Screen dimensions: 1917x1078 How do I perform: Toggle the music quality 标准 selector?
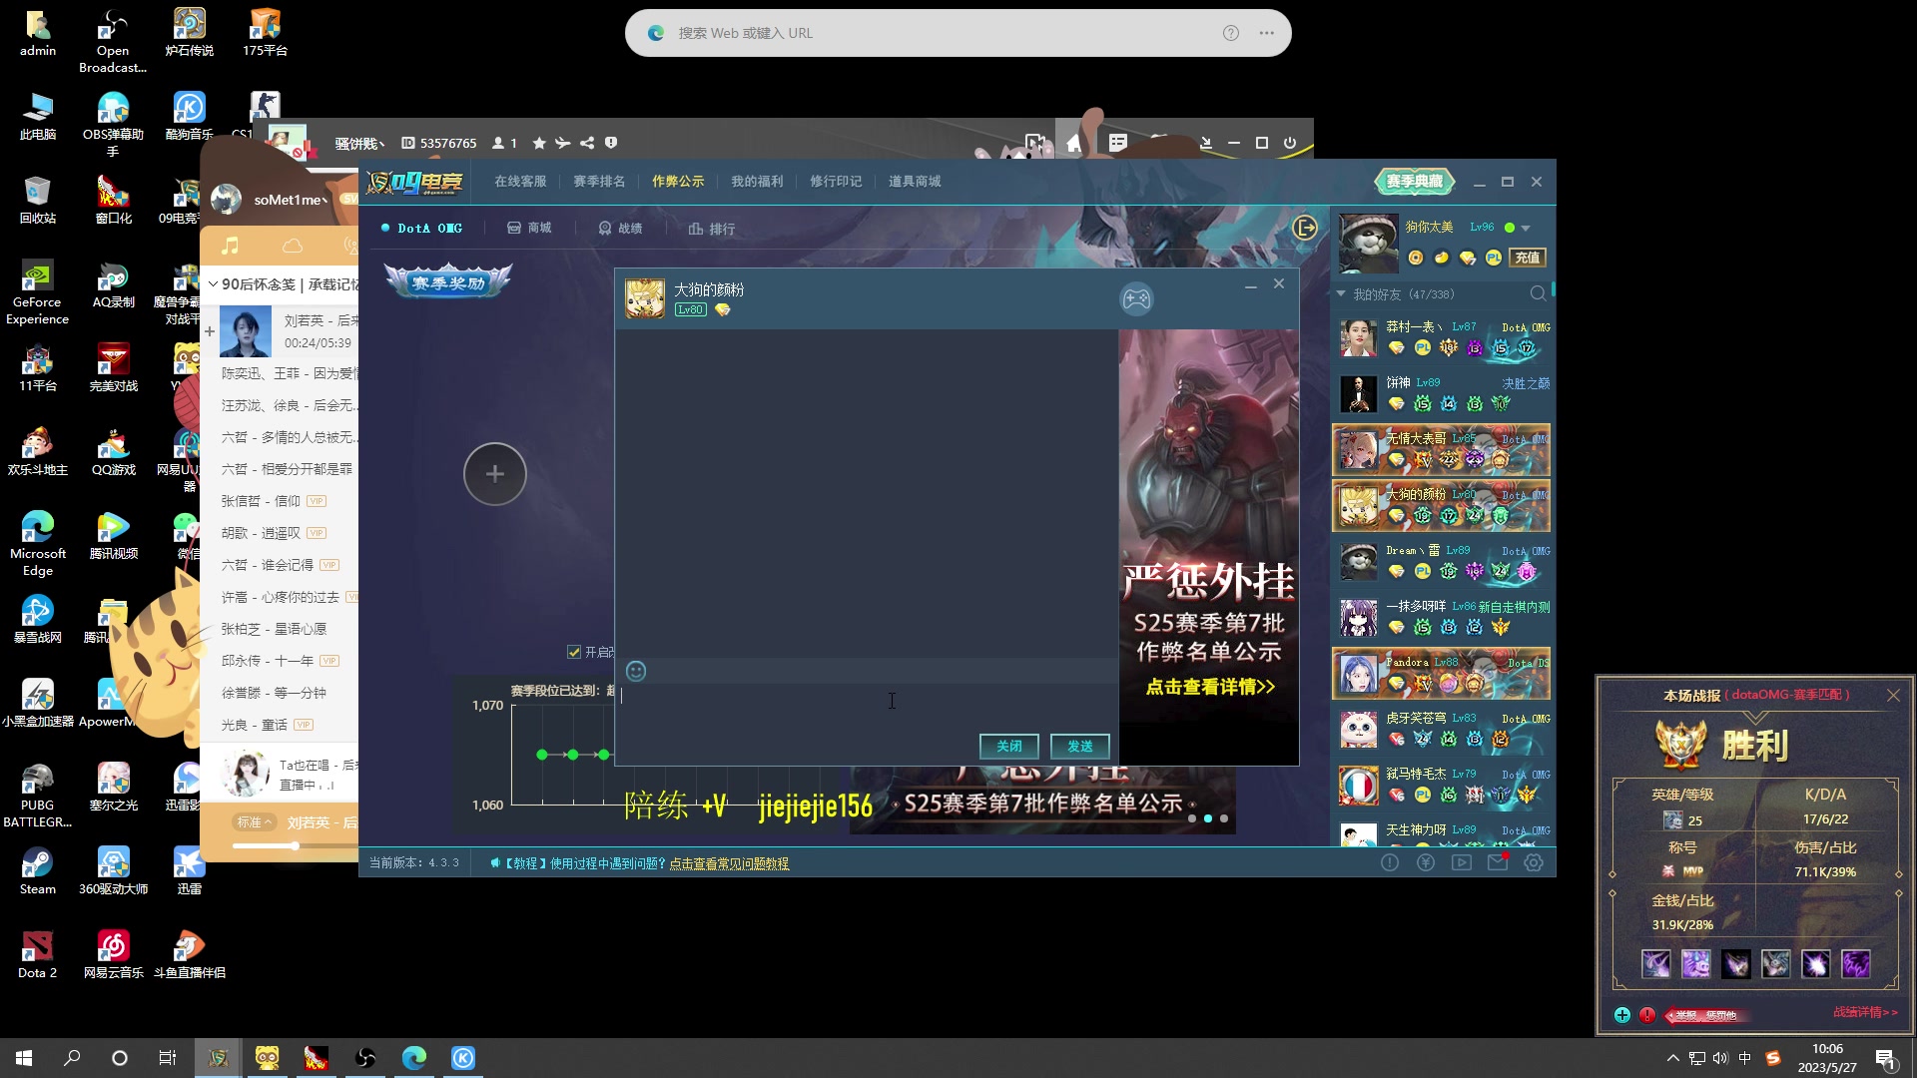click(x=254, y=822)
